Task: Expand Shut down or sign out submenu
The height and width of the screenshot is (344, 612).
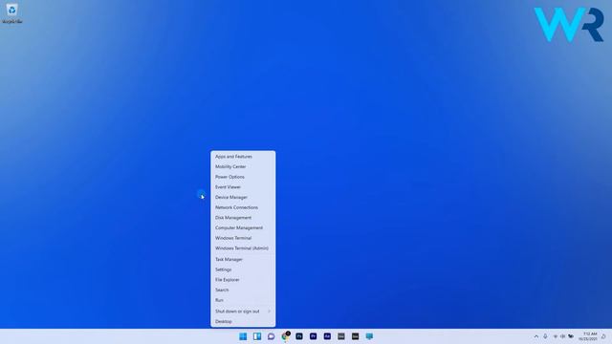Action: (243, 312)
